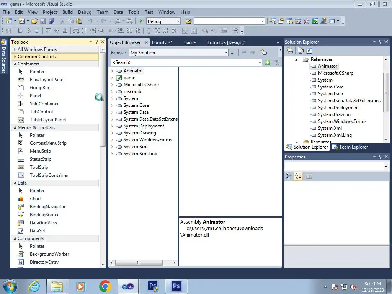Click the New Project toolbar icon
The image size is (392, 294).
9,21
